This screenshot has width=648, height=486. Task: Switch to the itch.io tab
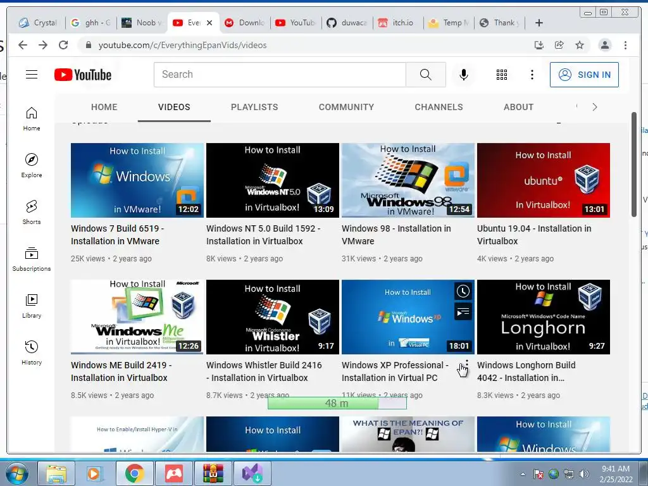(397, 23)
